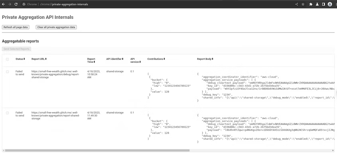
Task: Click Refresh all page data button
Action: [x=16, y=27]
